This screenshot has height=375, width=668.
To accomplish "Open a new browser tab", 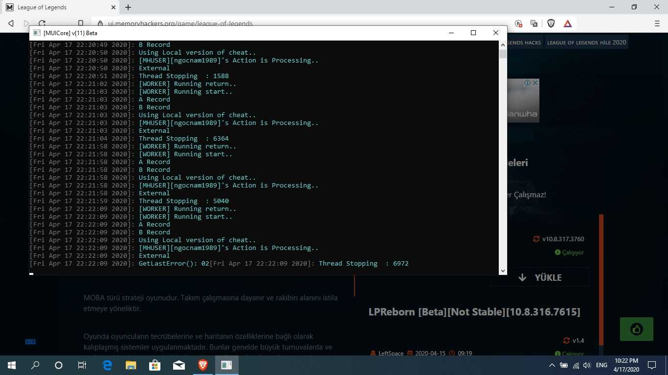I will [x=128, y=7].
